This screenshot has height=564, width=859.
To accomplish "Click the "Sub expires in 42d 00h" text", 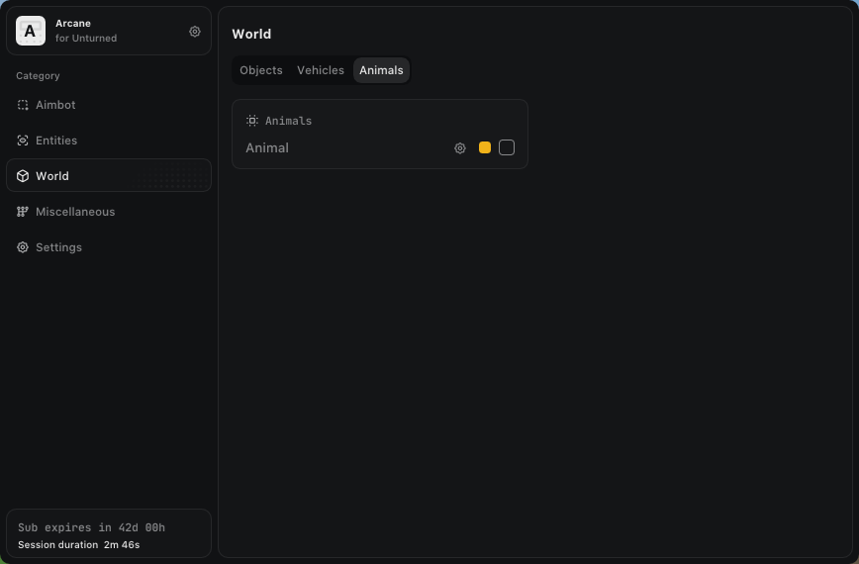I will coord(91,527).
